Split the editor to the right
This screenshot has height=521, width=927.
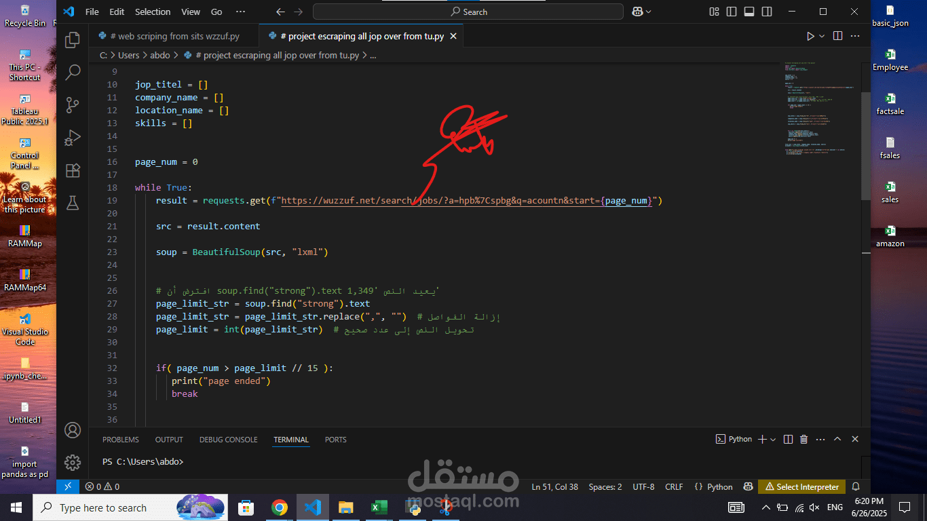pos(837,36)
